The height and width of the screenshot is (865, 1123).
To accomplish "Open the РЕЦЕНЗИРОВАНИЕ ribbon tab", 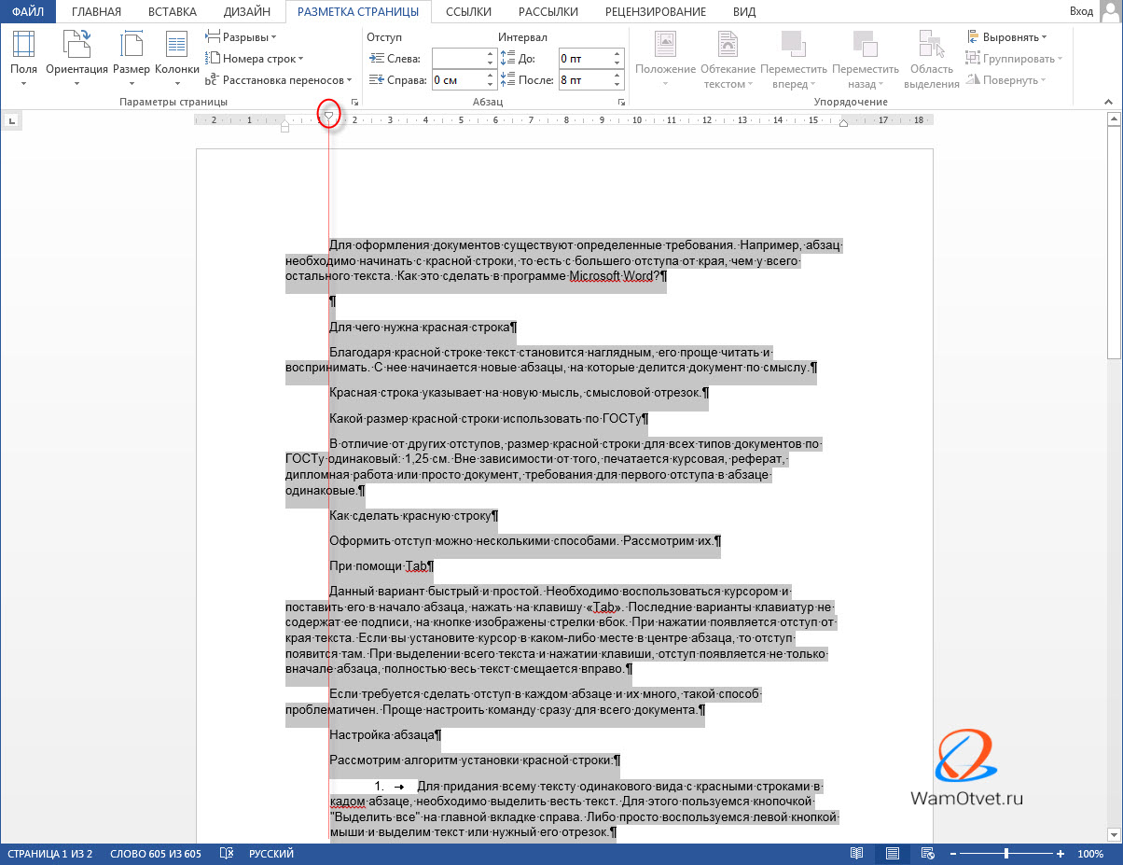I will 655,12.
